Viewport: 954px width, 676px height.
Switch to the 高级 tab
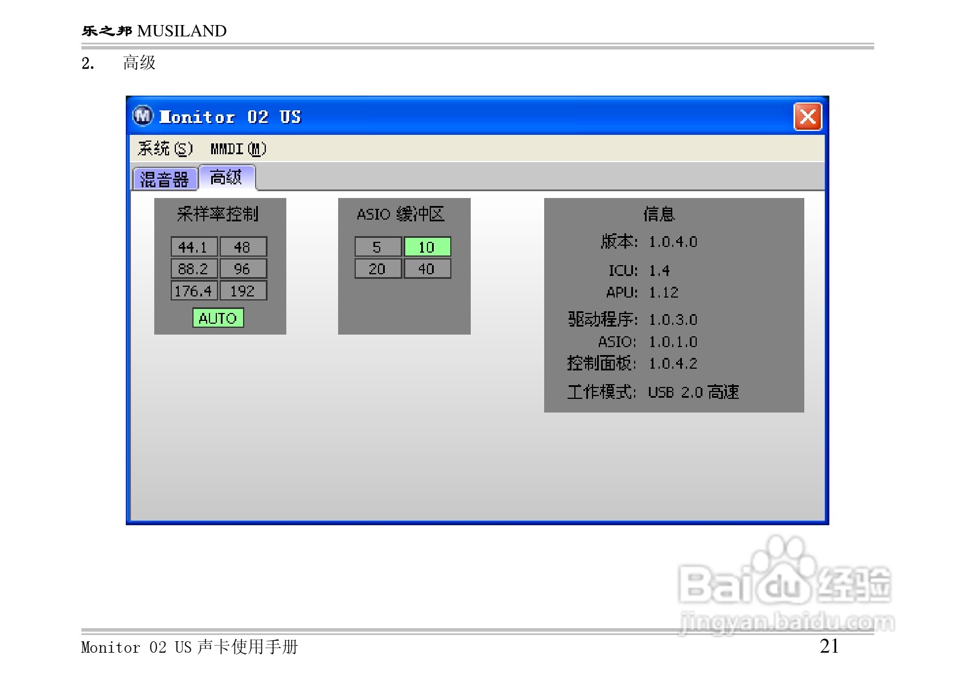227,178
